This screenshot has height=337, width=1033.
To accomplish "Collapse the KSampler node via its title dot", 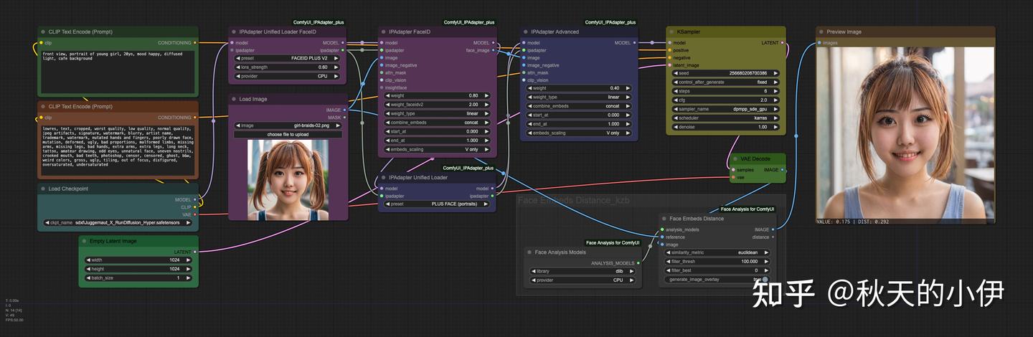I will (x=671, y=32).
